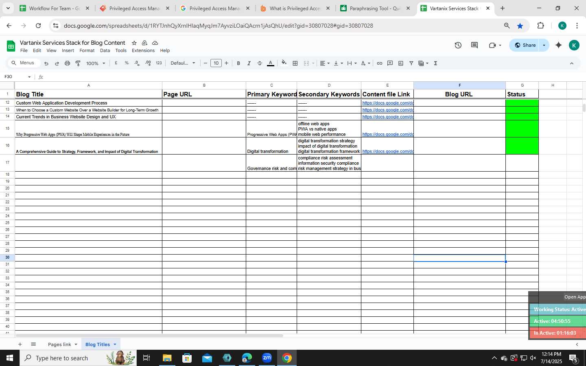Open the File menu

tap(24, 51)
